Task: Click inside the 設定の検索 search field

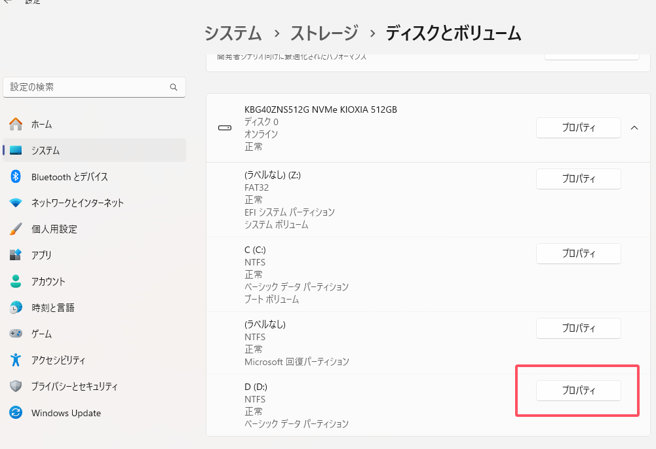Action: click(94, 87)
